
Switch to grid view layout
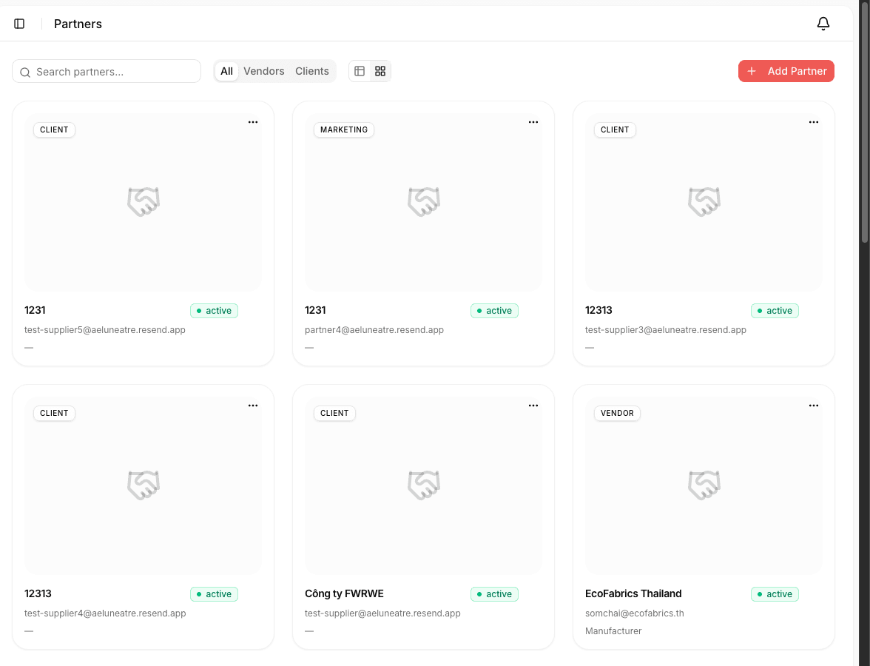coord(380,71)
